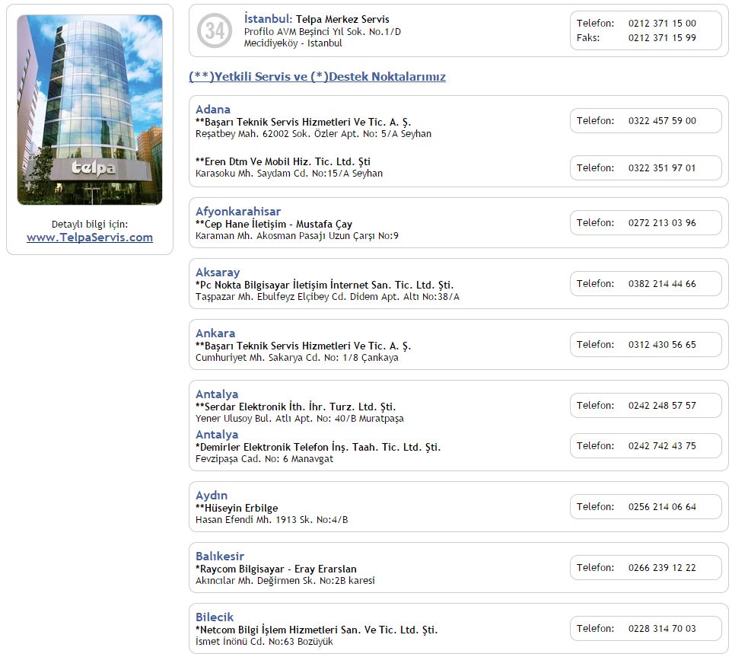
Task: Click phone number 0242 248 57 57
Action: pyautogui.click(x=662, y=405)
